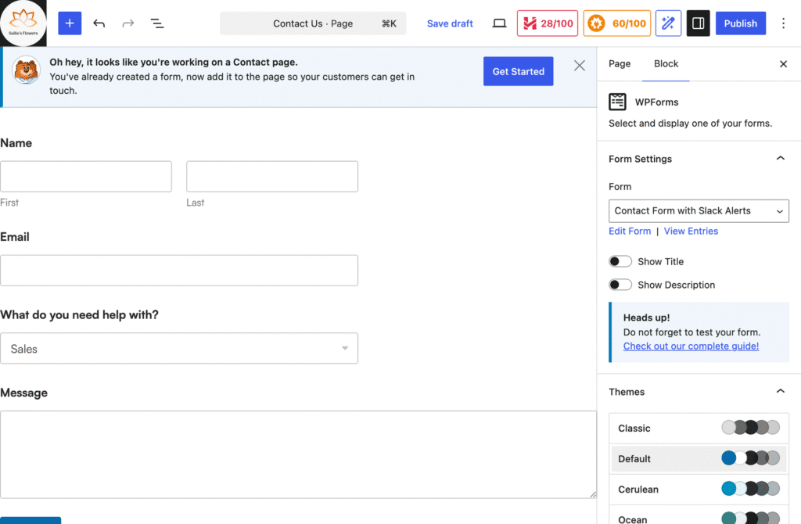Open the document overview list icon

click(156, 23)
